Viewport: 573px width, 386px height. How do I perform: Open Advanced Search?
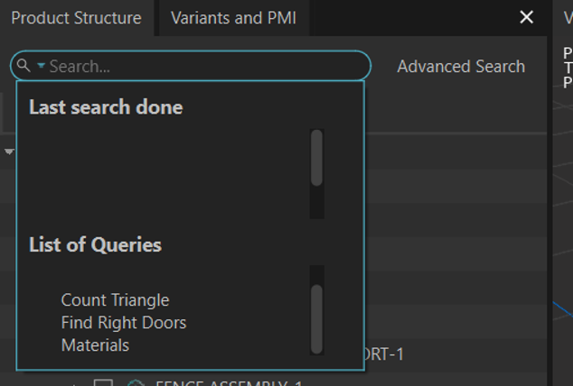click(x=460, y=66)
